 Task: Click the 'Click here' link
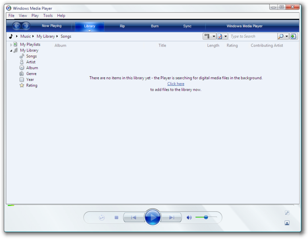click(x=176, y=84)
